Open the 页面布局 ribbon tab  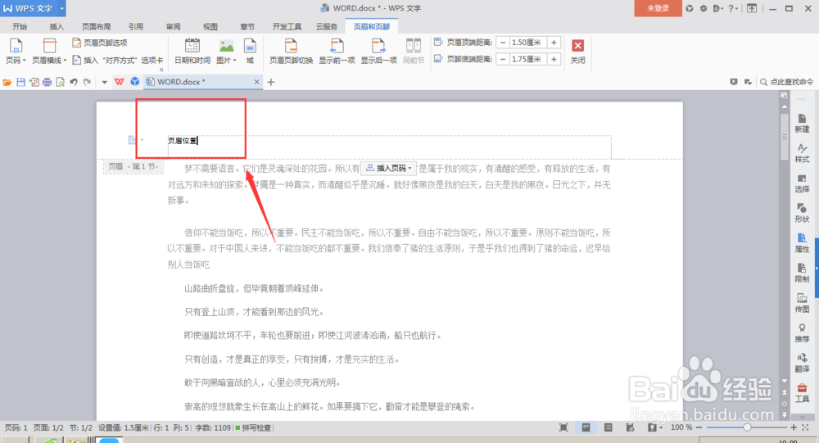pyautogui.click(x=96, y=27)
